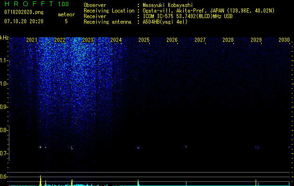Click the meteor echo dot near 2025
This screenshot has width=294, height=186.
point(138,148)
